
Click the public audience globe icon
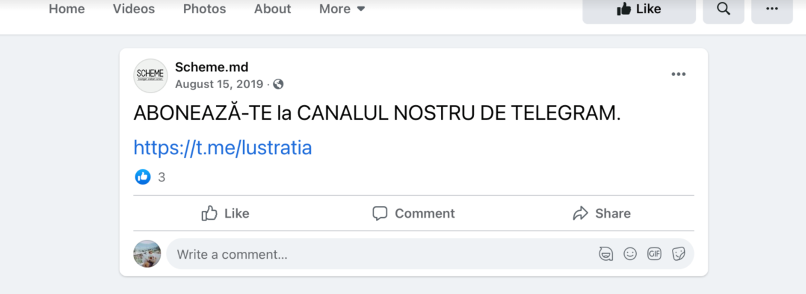point(278,84)
